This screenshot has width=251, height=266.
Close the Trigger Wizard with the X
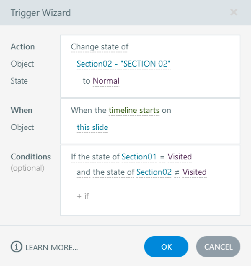coord(234,12)
